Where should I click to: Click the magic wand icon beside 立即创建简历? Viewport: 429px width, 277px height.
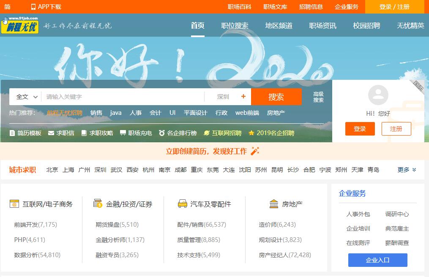255,151
